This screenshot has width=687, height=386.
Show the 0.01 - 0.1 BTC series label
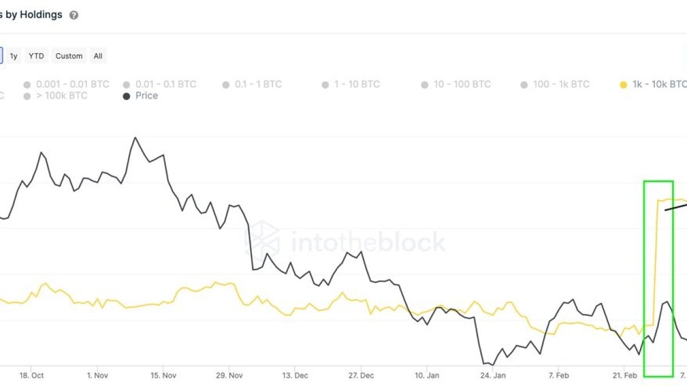click(x=165, y=85)
